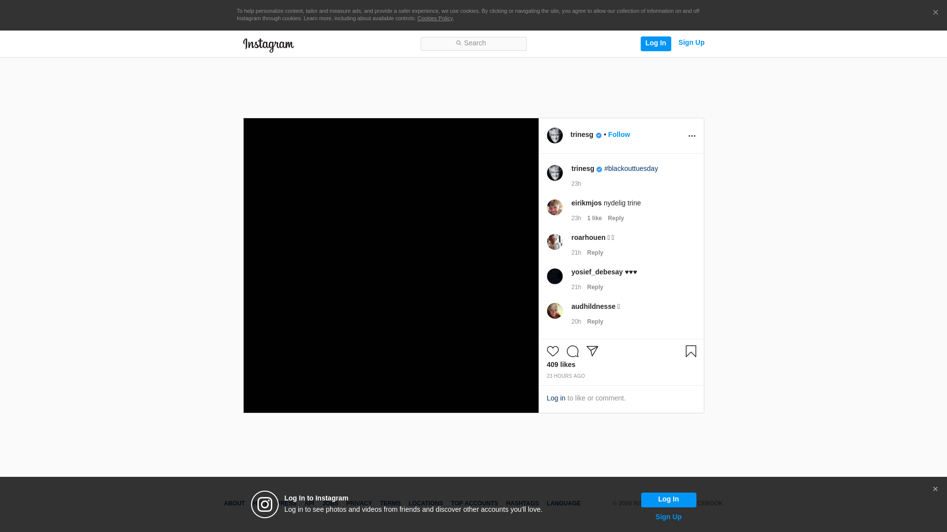Screen dimensions: 947x532
Task: Click the Sign Up link in header
Action: click(x=691, y=43)
